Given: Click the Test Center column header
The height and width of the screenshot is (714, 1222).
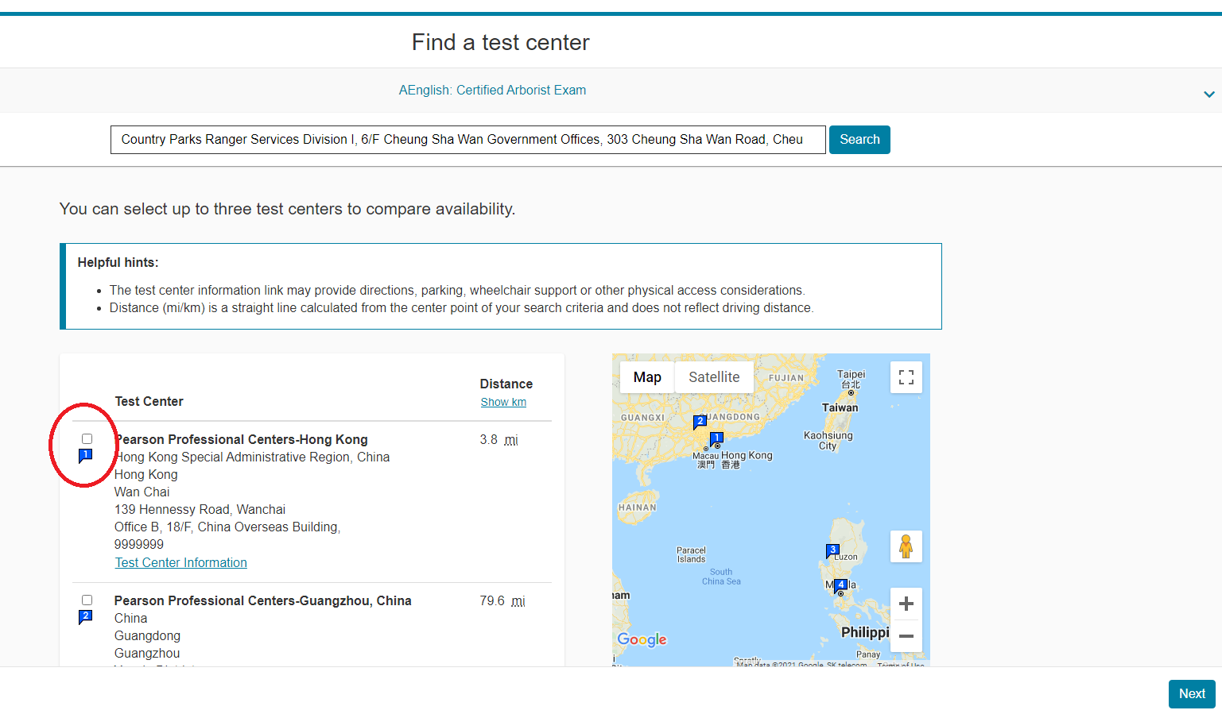Looking at the screenshot, I should pyautogui.click(x=149, y=402).
